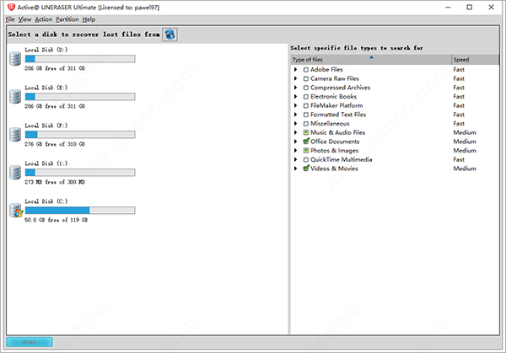Click the Medium speed value for Photos & Images
Screen dimensions: 506x353
click(465, 151)
